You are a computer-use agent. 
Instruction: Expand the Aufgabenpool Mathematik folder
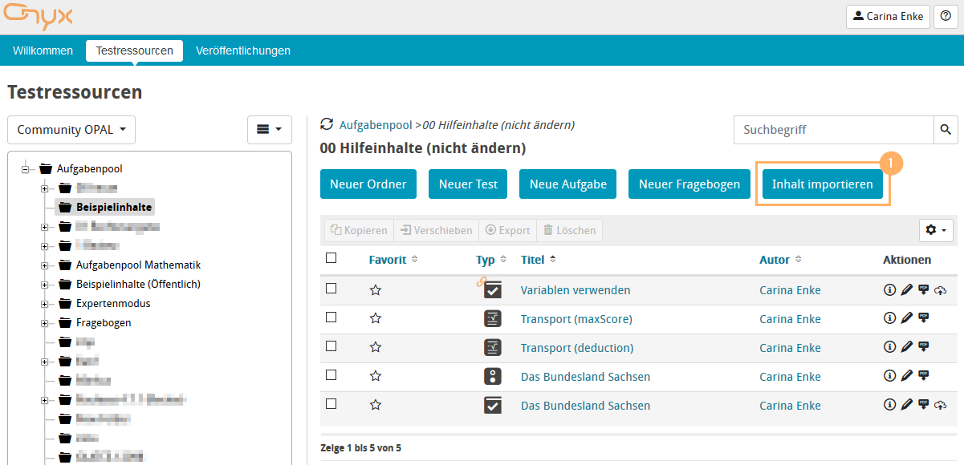(45, 265)
